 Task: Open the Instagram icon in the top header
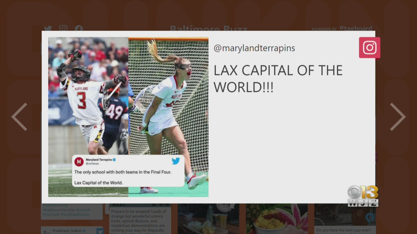point(63,29)
